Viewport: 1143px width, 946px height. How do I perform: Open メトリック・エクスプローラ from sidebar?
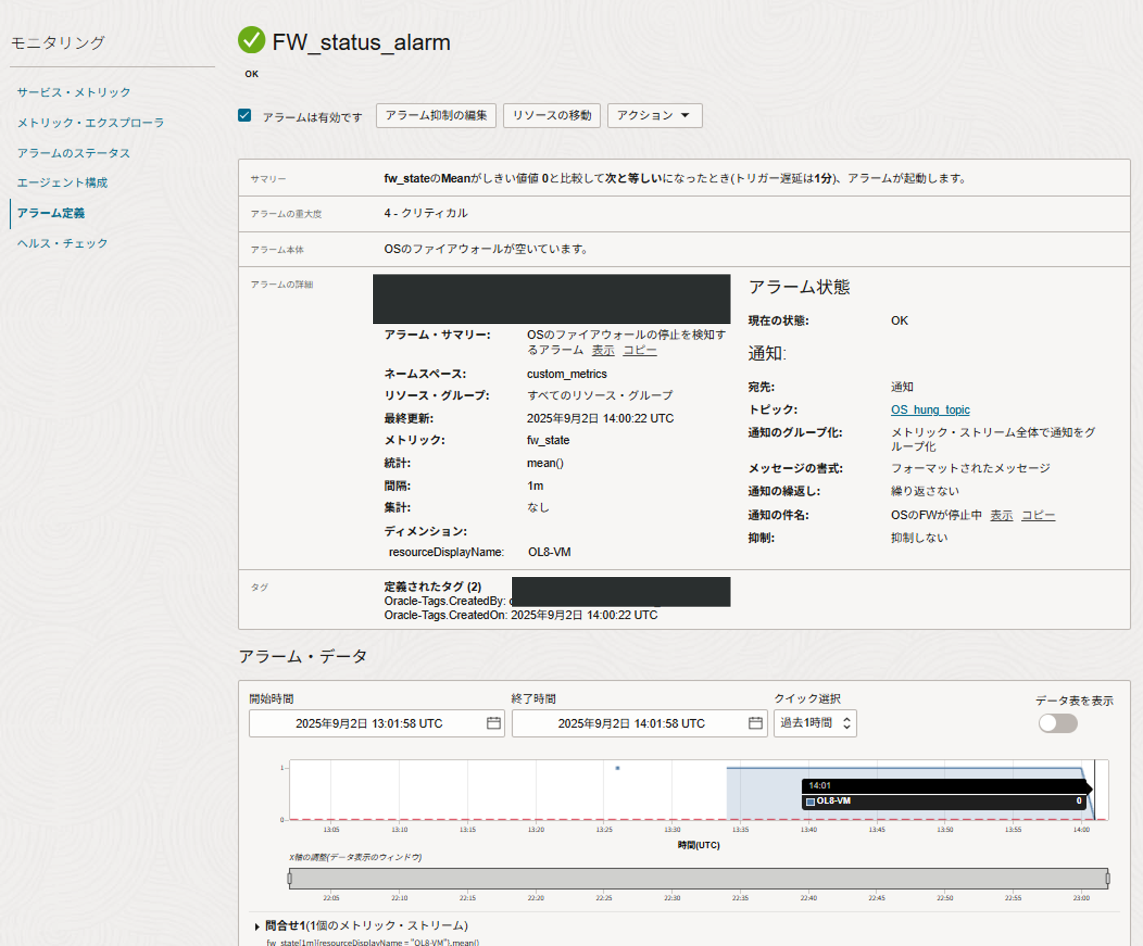[90, 122]
